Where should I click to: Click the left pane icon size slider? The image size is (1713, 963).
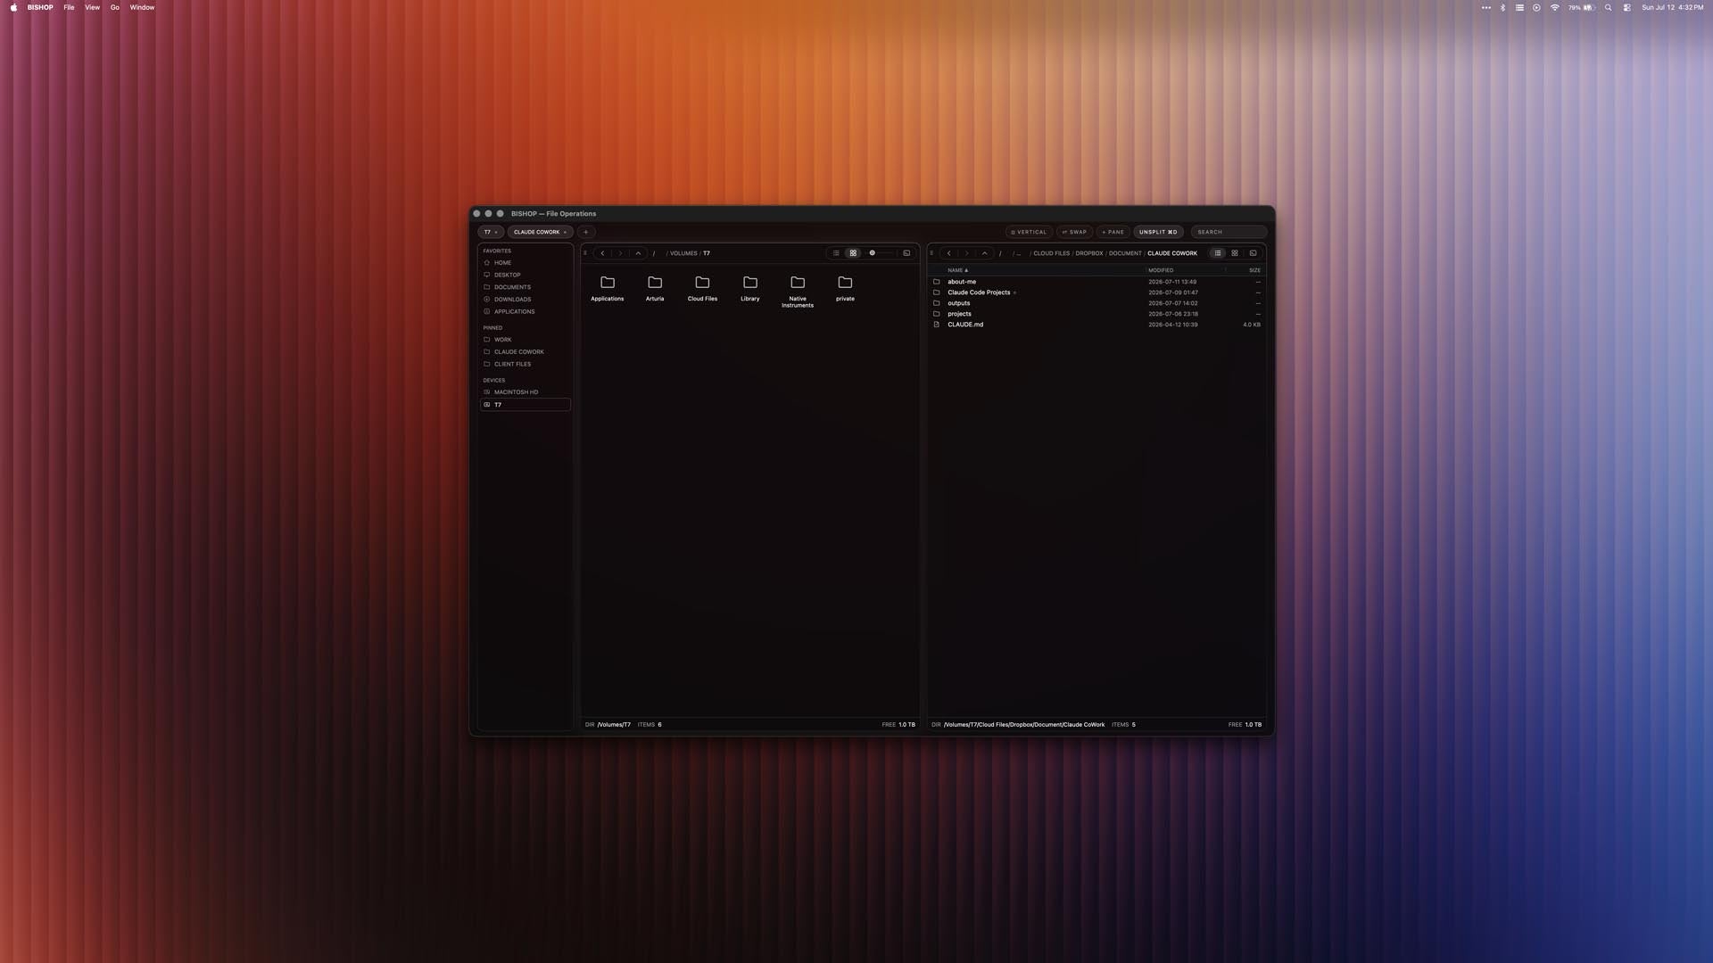point(881,253)
